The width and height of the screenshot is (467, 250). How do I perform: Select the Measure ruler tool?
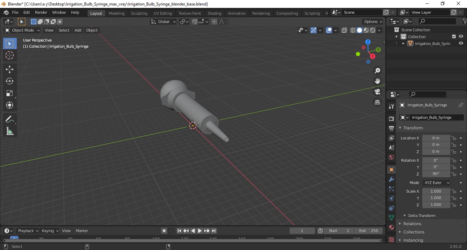click(x=10, y=131)
